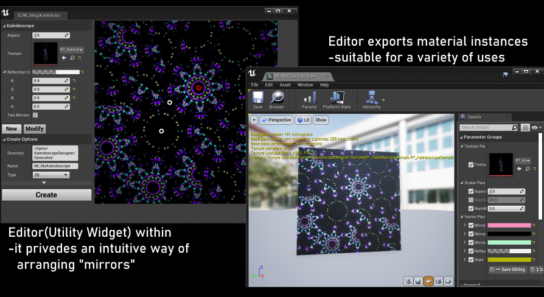Uncheck the NumM scalar parameter checkbox
This screenshot has height=297, width=544.
tap(471, 209)
